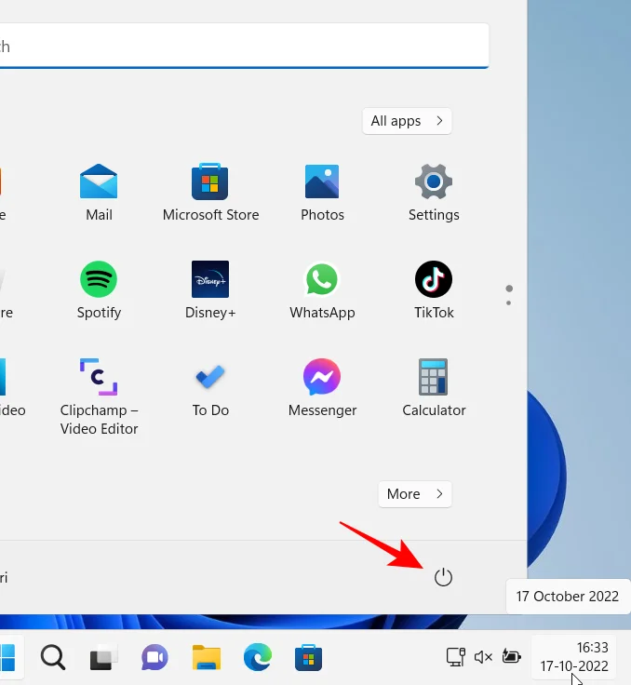The image size is (631, 685).
Task: Launch WhatsApp
Action: pyautogui.click(x=322, y=290)
